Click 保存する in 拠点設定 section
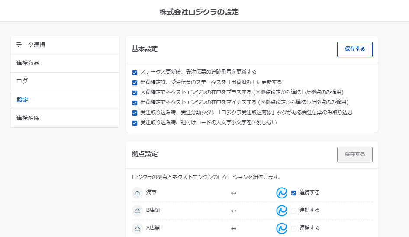Screen dimensions: 409x237 pos(354,154)
